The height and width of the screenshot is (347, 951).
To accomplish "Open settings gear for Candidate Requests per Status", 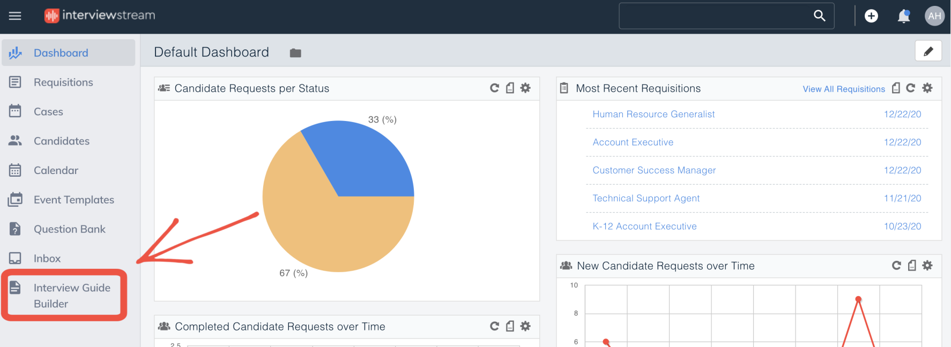I will [525, 88].
